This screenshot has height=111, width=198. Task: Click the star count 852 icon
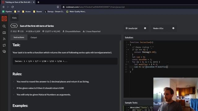point(11,31)
